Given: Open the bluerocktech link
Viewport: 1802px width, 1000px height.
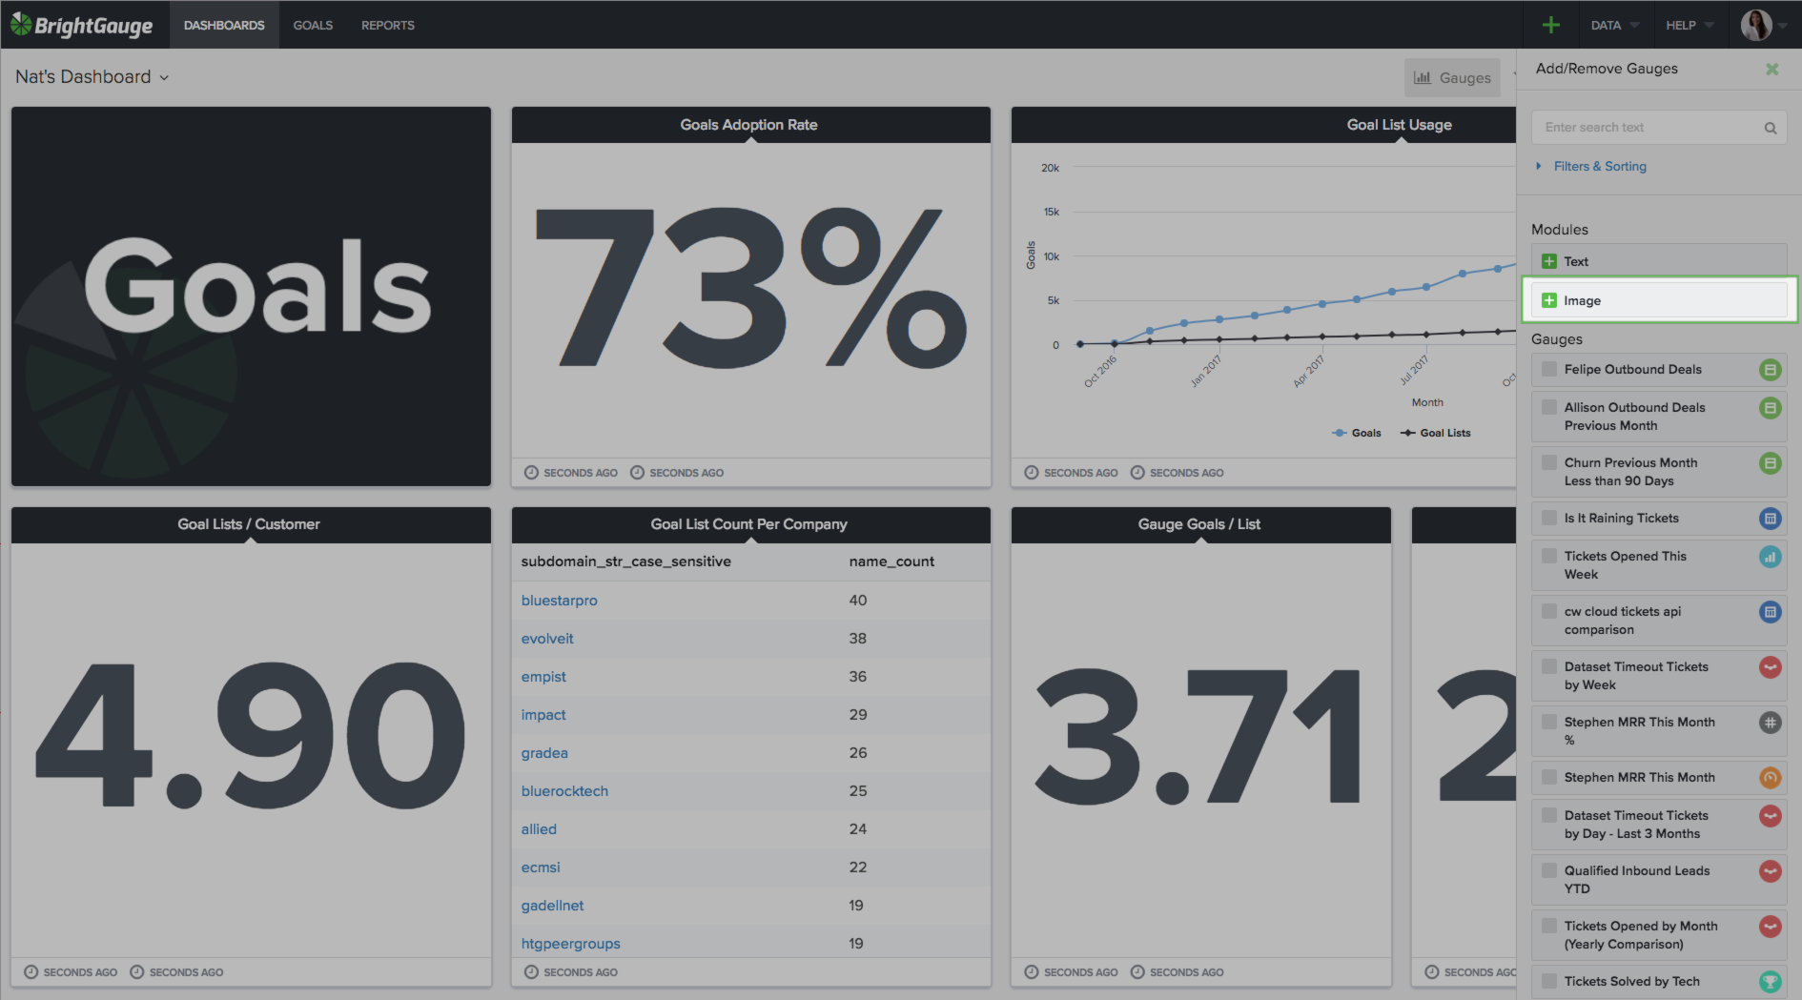Looking at the screenshot, I should tap(564, 791).
